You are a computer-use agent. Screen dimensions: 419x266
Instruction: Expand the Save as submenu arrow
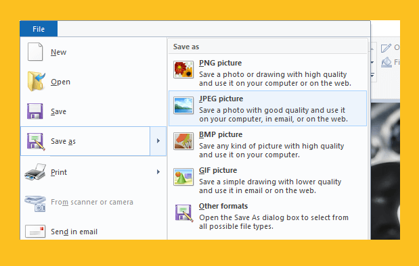158,140
